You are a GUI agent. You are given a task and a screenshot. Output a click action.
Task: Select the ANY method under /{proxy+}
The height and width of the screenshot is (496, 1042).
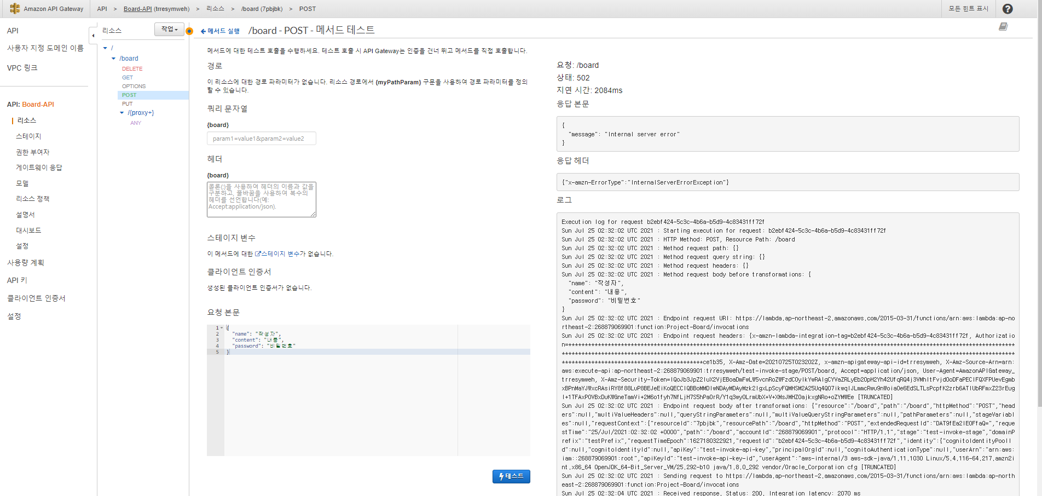[x=136, y=123]
